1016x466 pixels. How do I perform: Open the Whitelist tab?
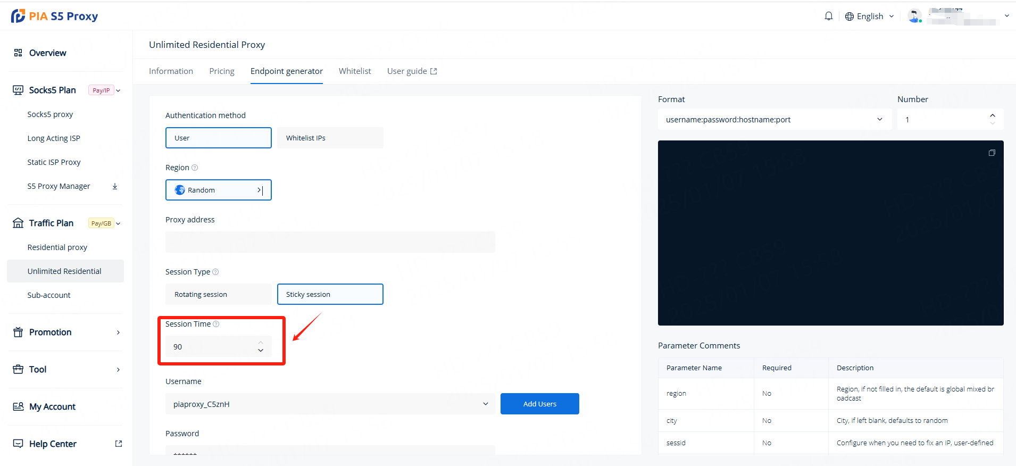(355, 71)
